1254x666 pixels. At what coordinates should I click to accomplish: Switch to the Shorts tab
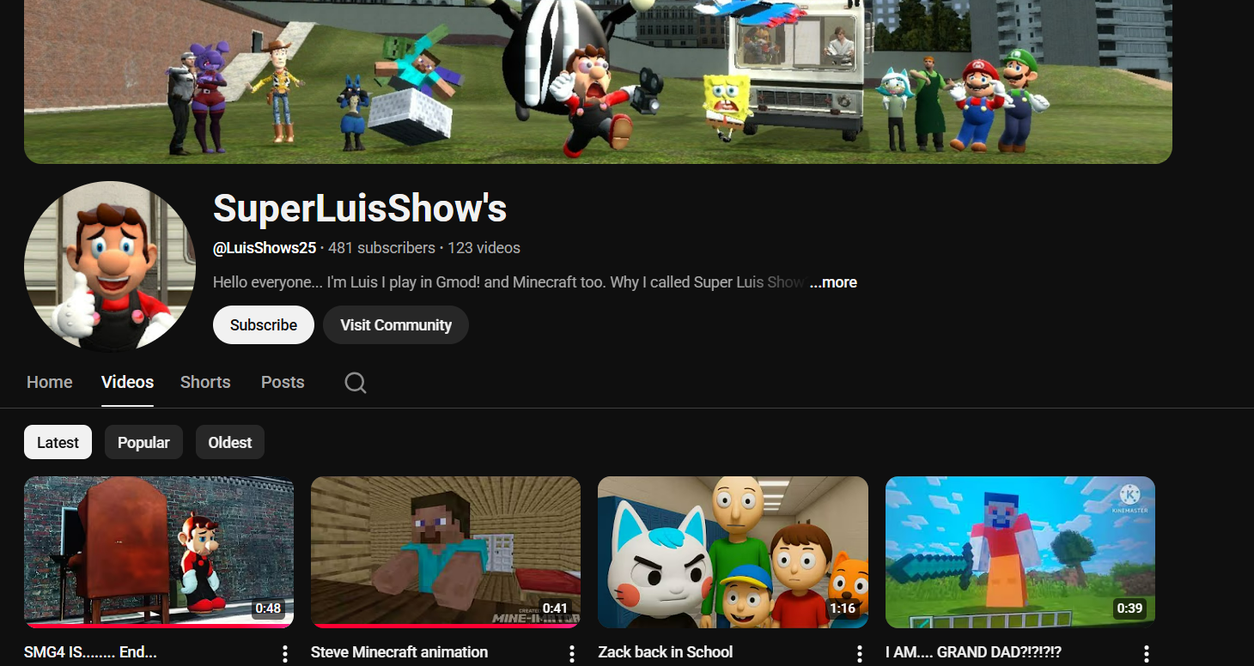pyautogui.click(x=205, y=382)
